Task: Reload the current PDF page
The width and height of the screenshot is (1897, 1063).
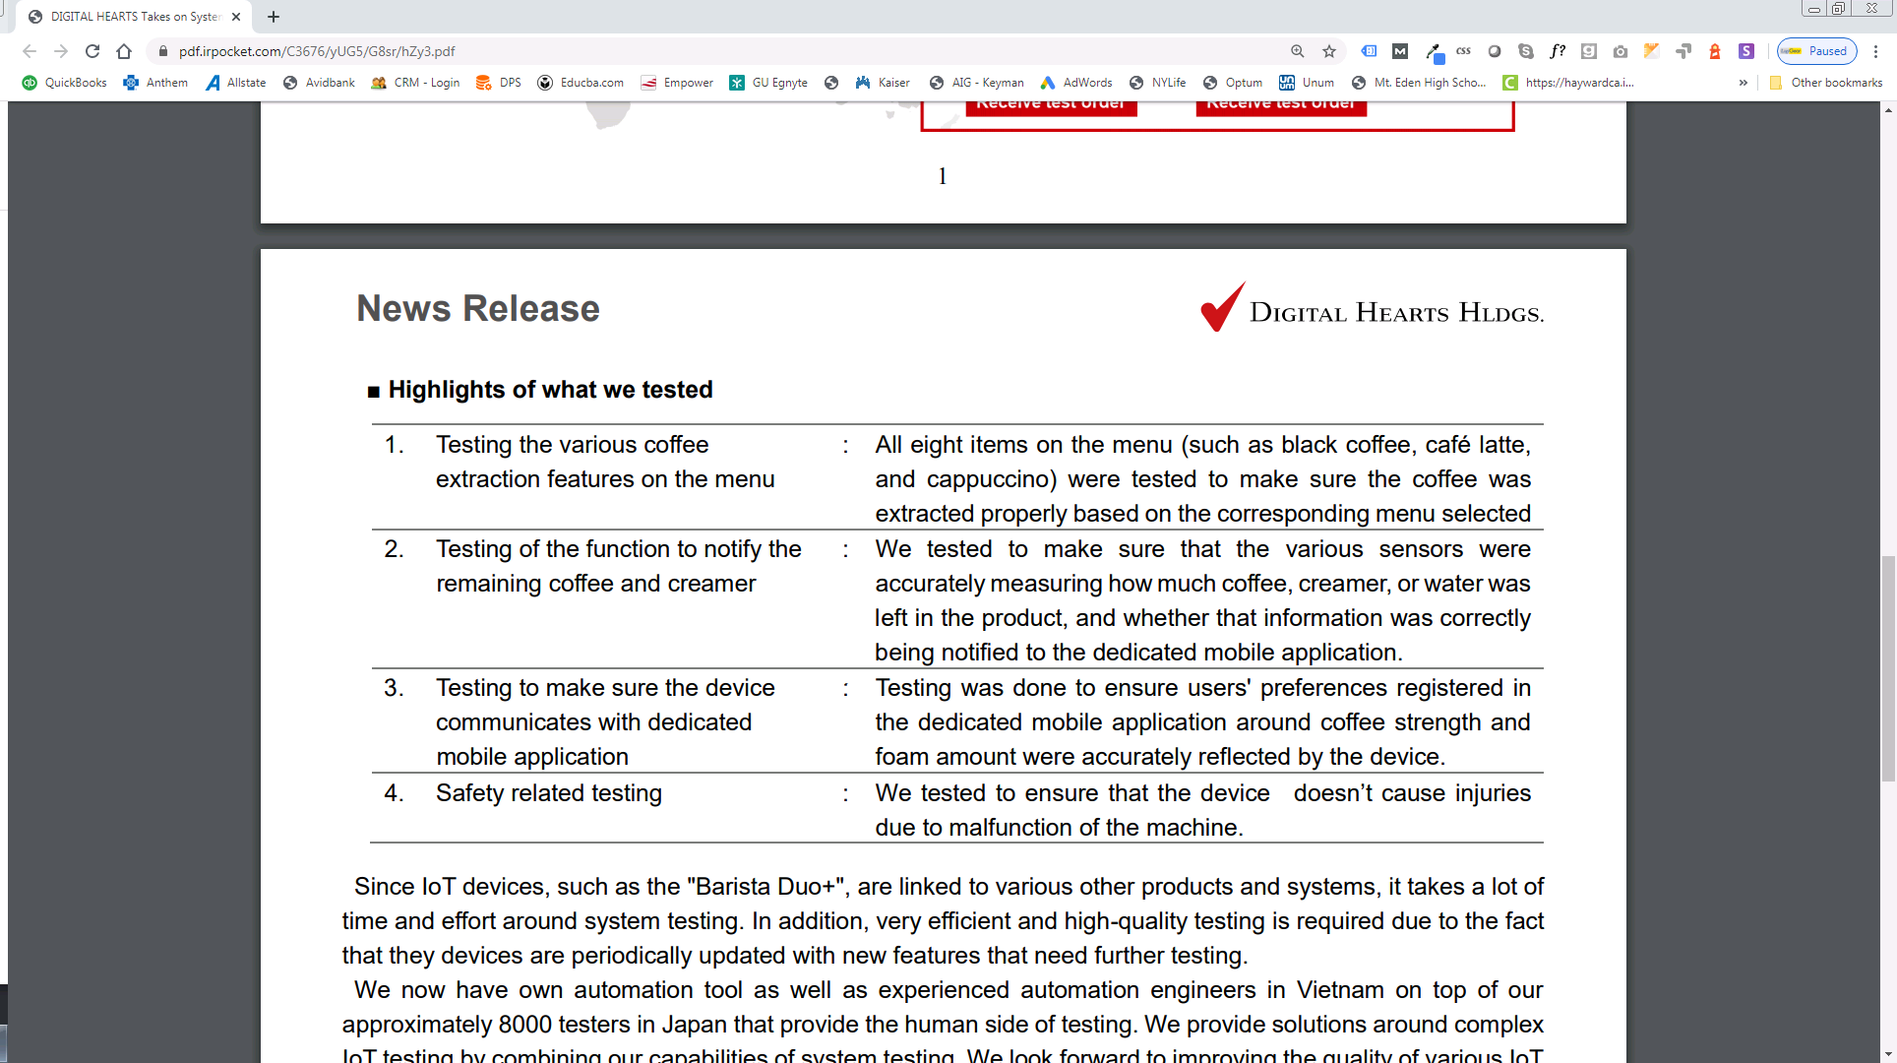Action: pos(92,51)
